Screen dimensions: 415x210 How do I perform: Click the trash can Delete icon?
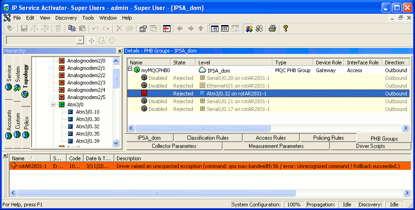pyautogui.click(x=59, y=29)
